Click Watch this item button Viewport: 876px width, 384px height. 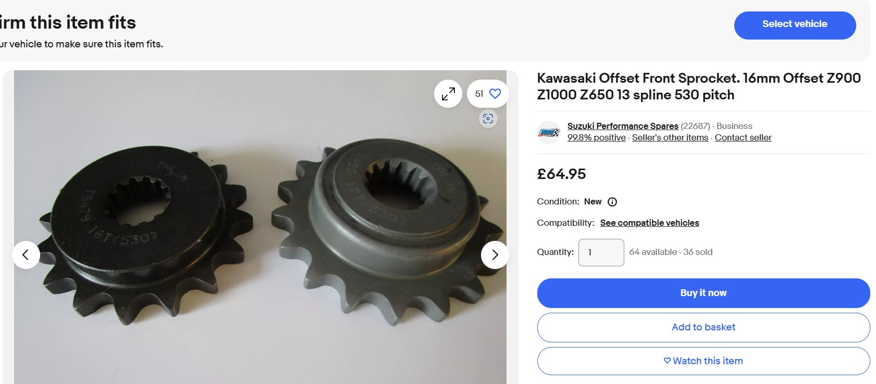(x=703, y=361)
